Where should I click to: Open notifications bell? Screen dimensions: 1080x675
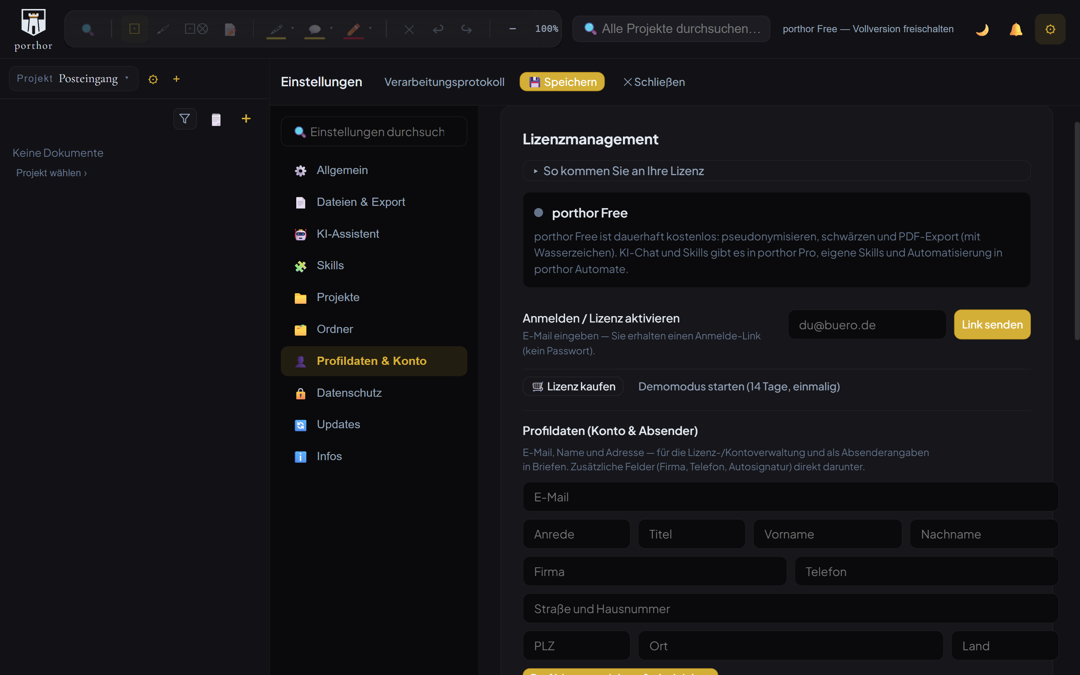(1016, 30)
